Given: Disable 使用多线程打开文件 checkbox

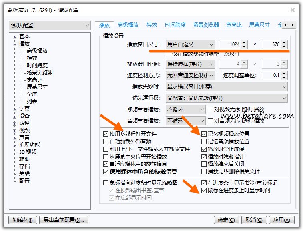Looking at the screenshot, I should (x=106, y=134).
